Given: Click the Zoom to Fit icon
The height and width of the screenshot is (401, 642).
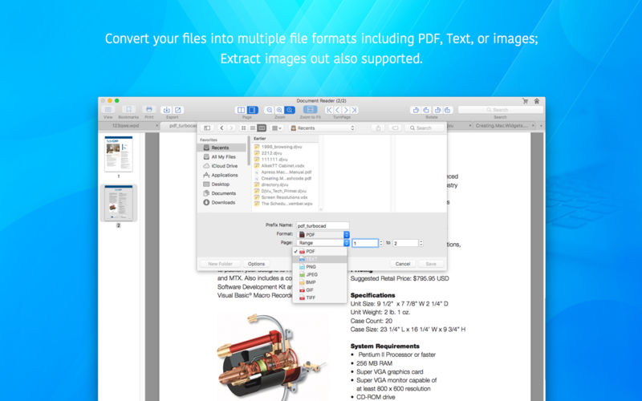Looking at the screenshot, I should (x=311, y=110).
